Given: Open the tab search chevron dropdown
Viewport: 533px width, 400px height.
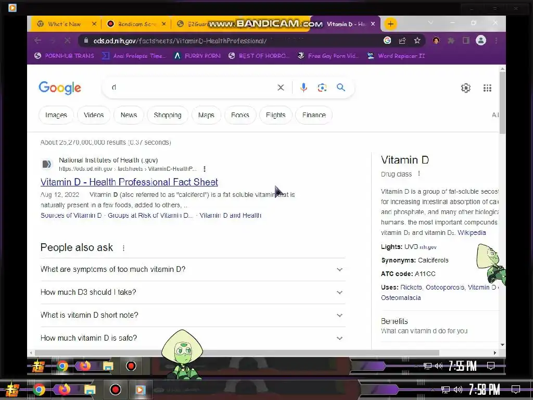Looking at the screenshot, I should point(430,23).
